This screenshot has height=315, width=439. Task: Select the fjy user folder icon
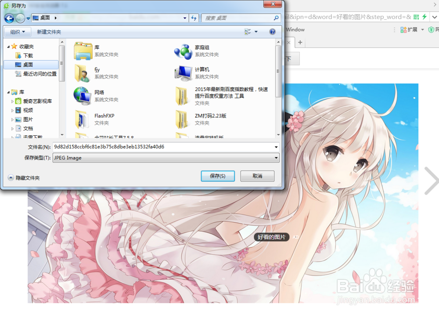[x=83, y=73]
